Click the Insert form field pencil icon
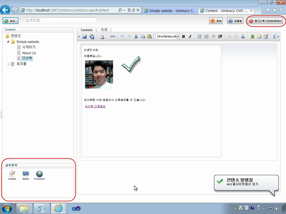 266,37
